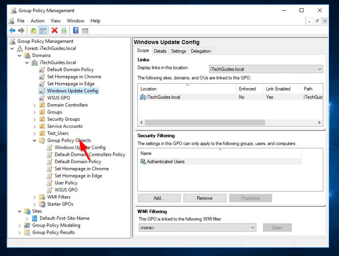Viewport: 339px width, 256px height.
Task: Click the Authenticated Users group icon
Action: click(143, 162)
